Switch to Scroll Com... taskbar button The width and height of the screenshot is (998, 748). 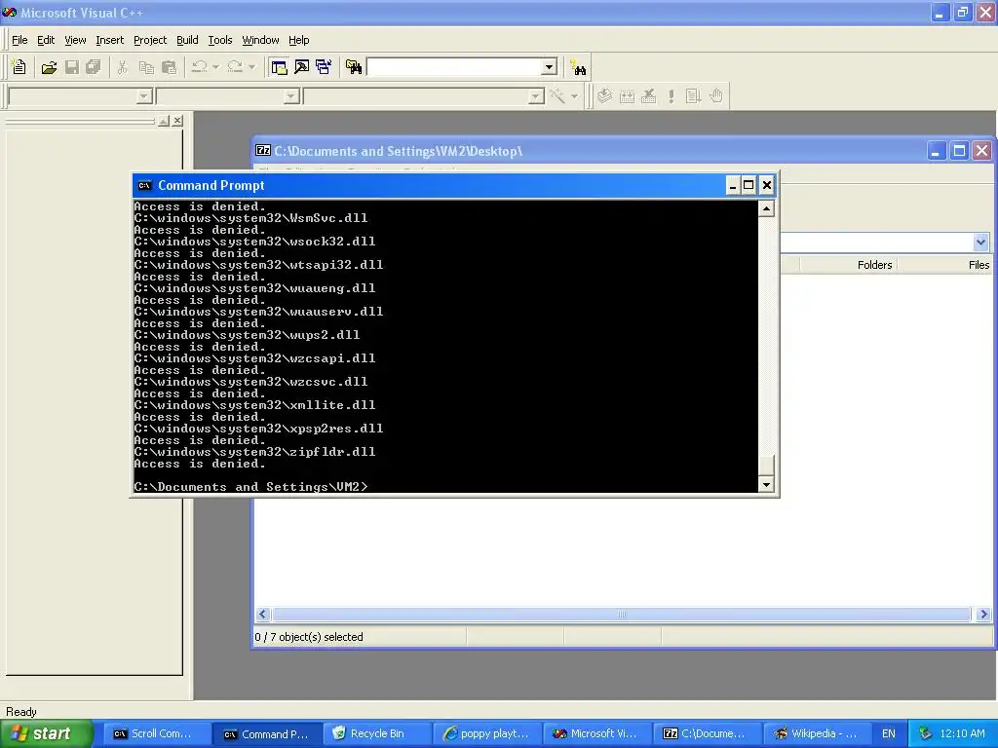(156, 733)
